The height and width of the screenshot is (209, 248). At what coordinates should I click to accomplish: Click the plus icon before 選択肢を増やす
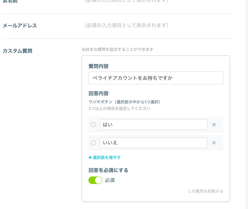pos(90,157)
